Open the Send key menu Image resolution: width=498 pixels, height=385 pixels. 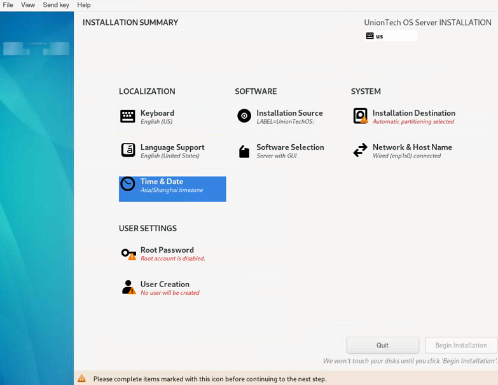coord(56,4)
